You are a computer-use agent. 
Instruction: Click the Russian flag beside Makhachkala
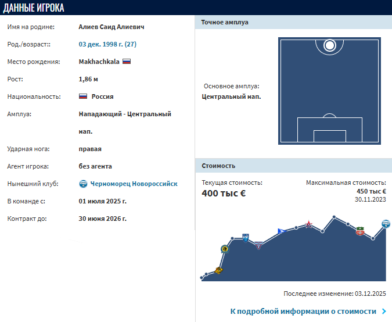tap(126, 61)
